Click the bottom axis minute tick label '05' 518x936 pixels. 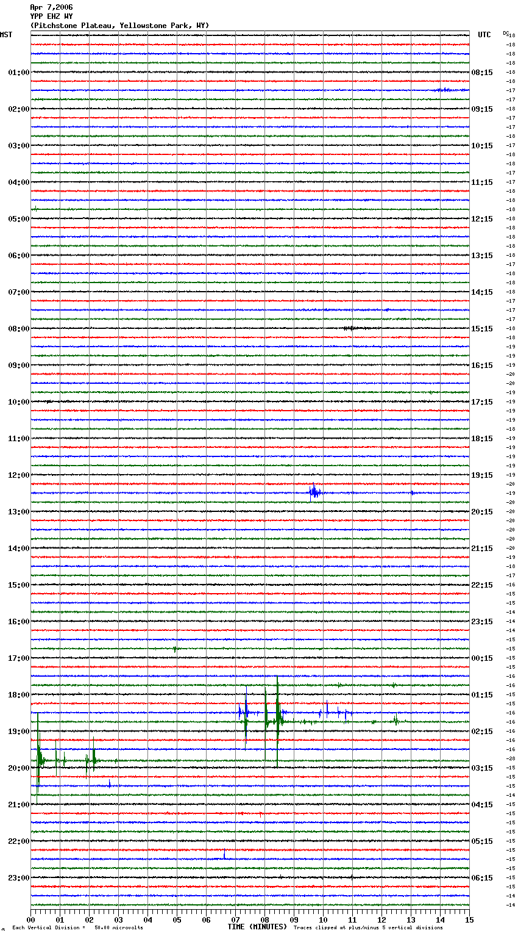click(x=177, y=920)
